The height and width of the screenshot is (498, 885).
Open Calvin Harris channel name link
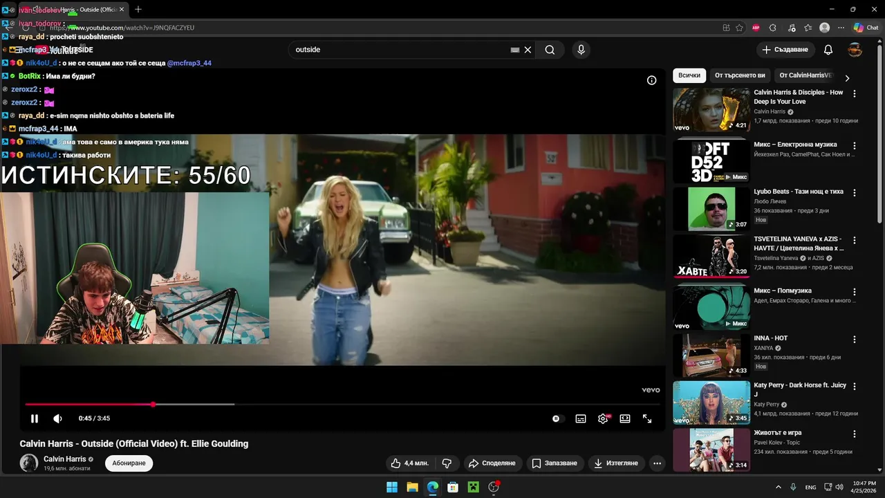pyautogui.click(x=65, y=459)
